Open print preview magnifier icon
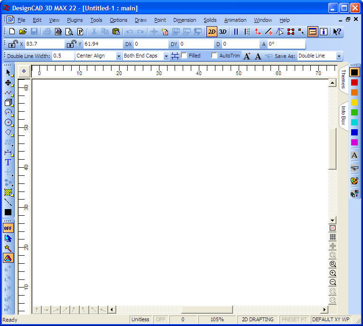The width and height of the screenshot is (363, 326). point(69,31)
